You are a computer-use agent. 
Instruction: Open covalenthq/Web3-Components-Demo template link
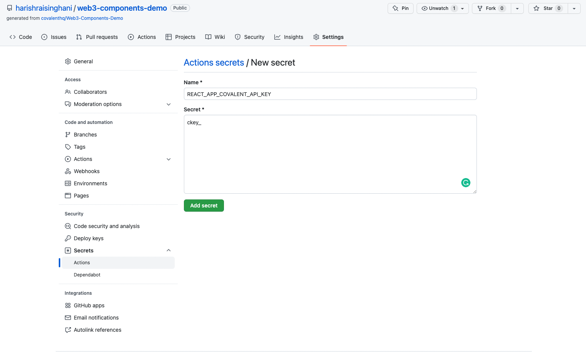tap(82, 18)
